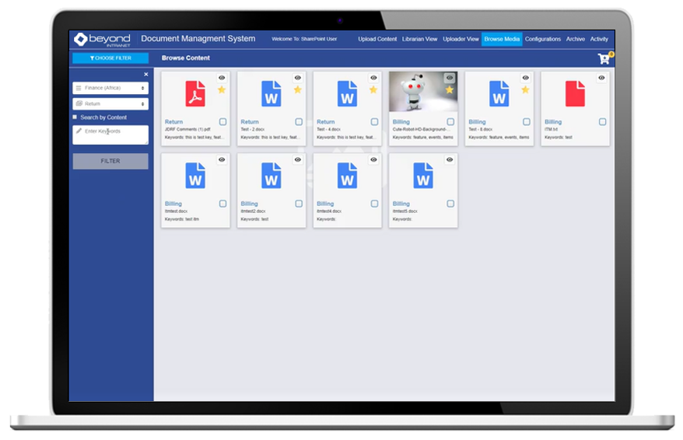The width and height of the screenshot is (683, 440).
Task: Preview Test - 2.docx with the eye icon
Action: [x=297, y=78]
